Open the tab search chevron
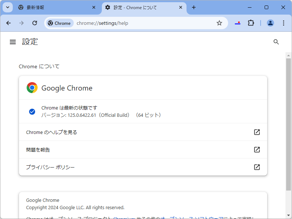The height and width of the screenshot is (219, 292). pyautogui.click(x=7, y=7)
